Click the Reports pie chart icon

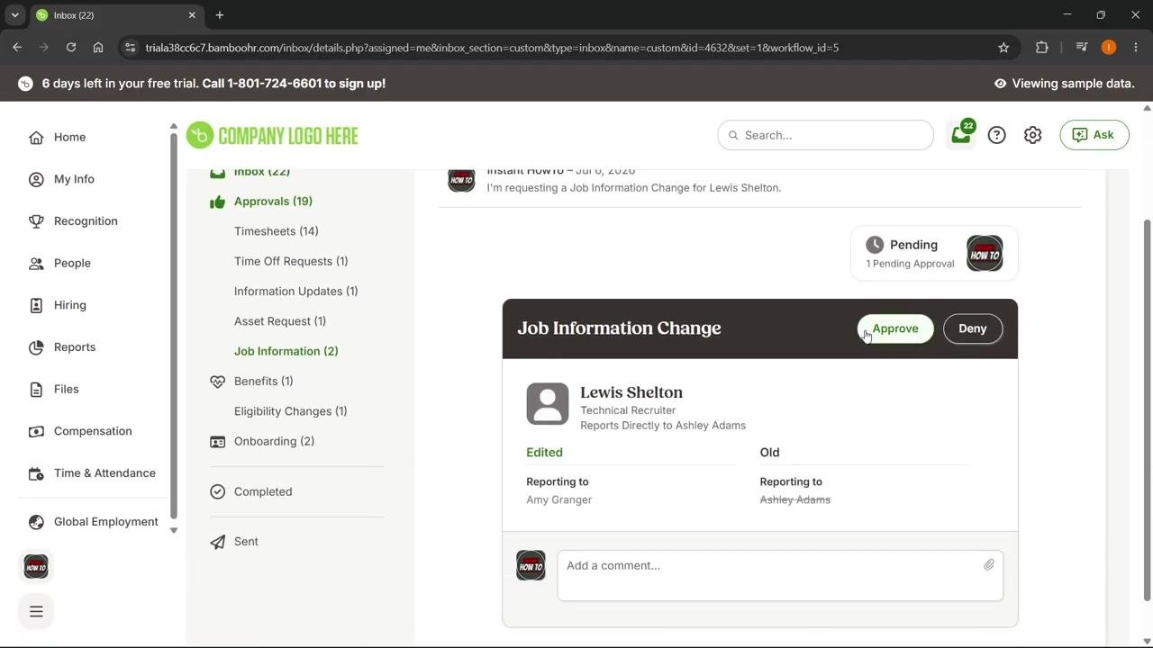point(36,347)
